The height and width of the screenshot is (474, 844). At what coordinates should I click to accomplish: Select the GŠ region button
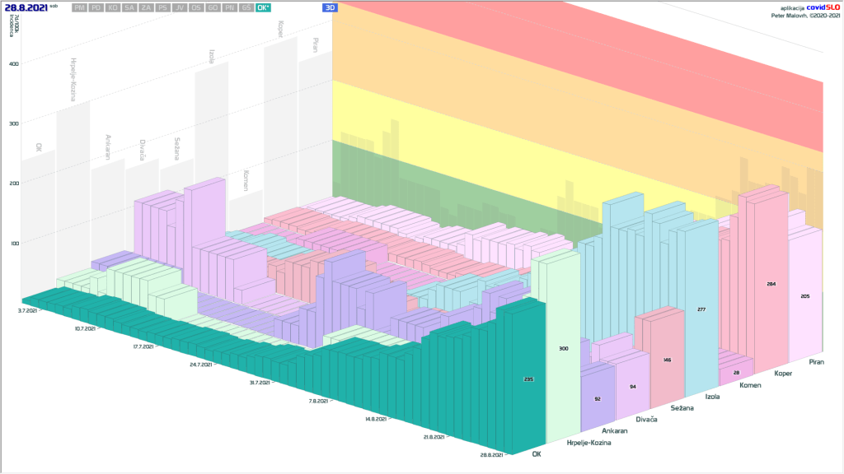245,7
